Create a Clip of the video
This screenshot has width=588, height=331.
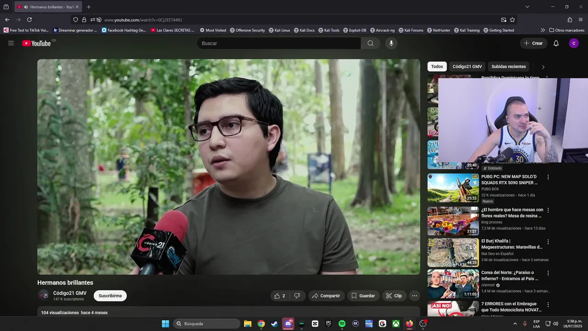[394, 296]
